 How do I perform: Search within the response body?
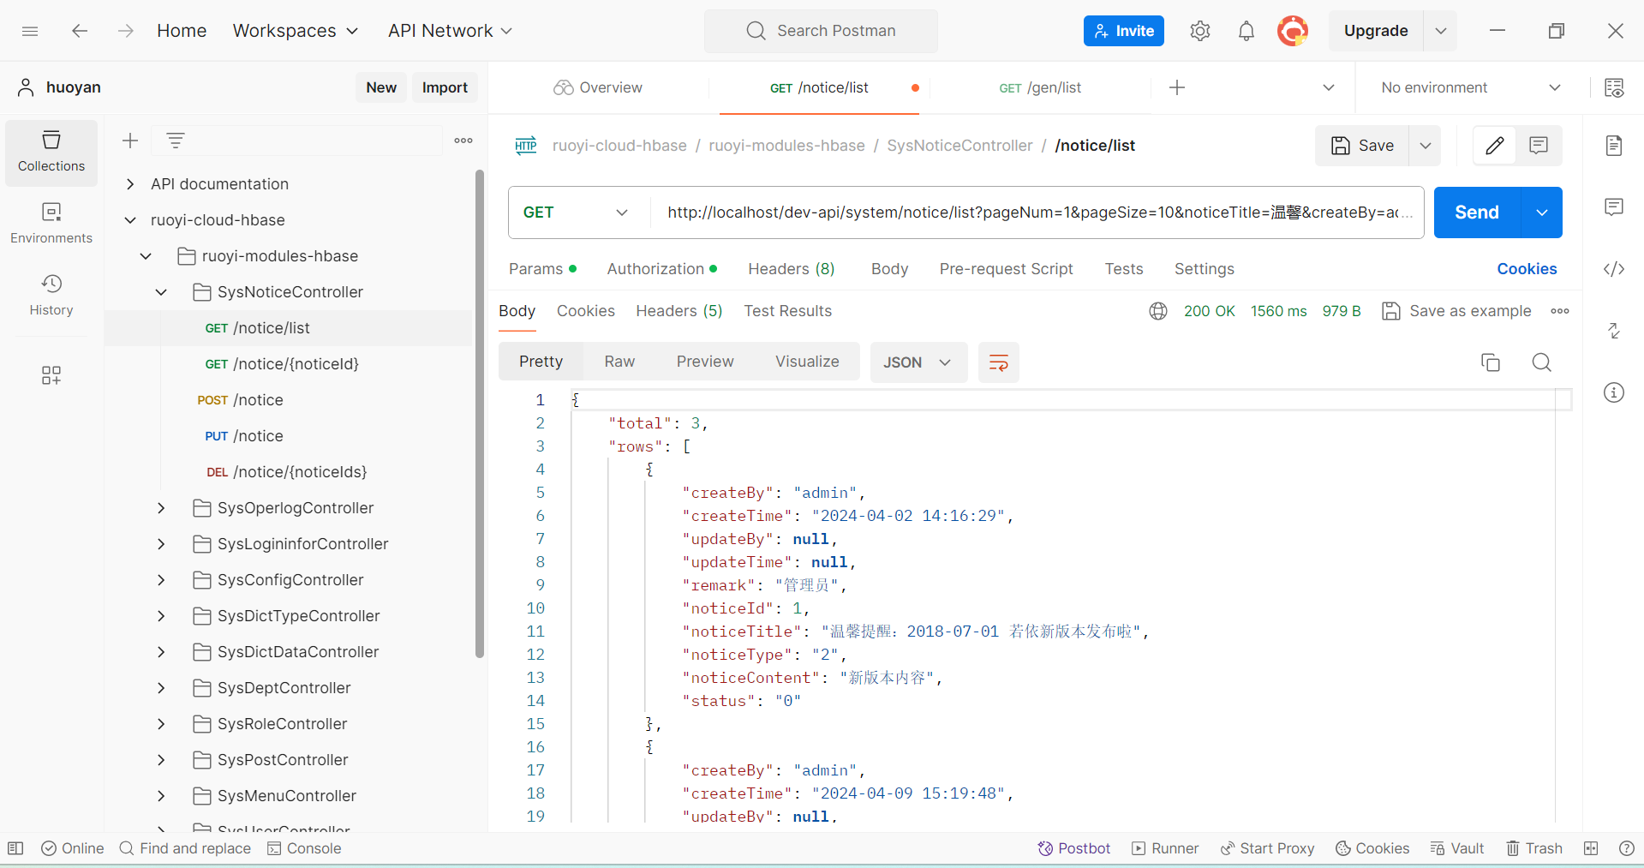tap(1541, 362)
